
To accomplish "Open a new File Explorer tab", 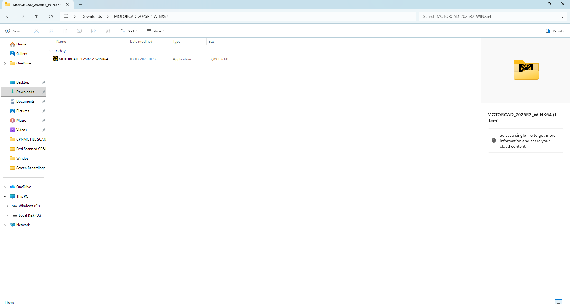I will pyautogui.click(x=80, y=4).
